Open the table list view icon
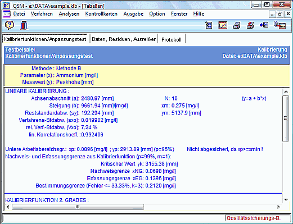 point(209,25)
